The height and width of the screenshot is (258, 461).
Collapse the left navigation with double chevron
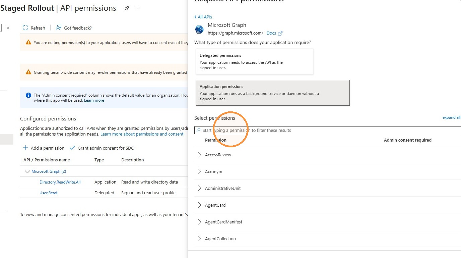point(8,28)
